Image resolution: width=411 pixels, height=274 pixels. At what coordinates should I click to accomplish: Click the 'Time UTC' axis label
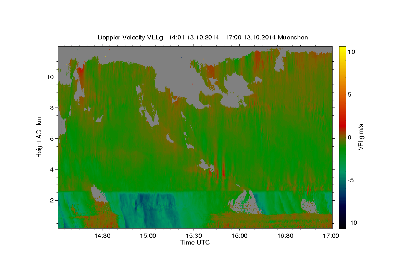click(195, 242)
